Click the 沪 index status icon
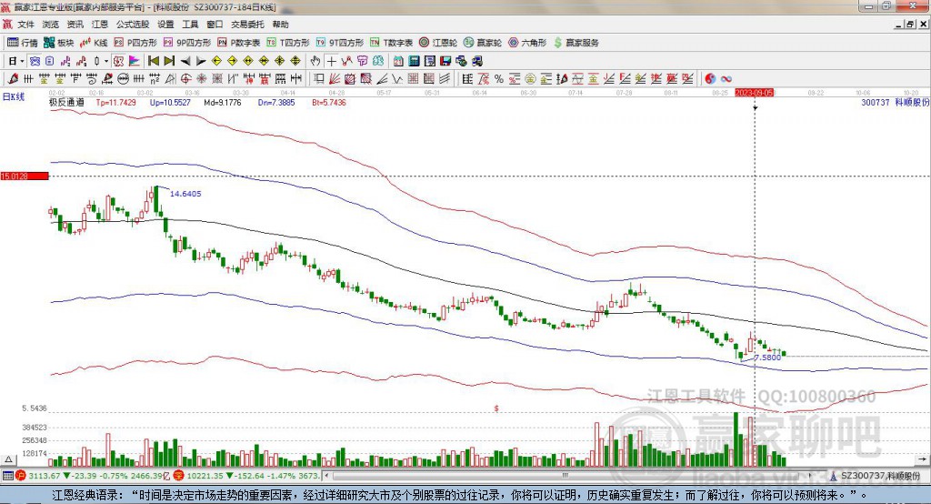The image size is (931, 504). click(21, 476)
